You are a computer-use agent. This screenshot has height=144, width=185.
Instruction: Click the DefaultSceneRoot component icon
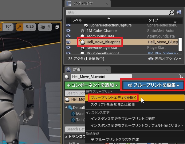point(70,107)
